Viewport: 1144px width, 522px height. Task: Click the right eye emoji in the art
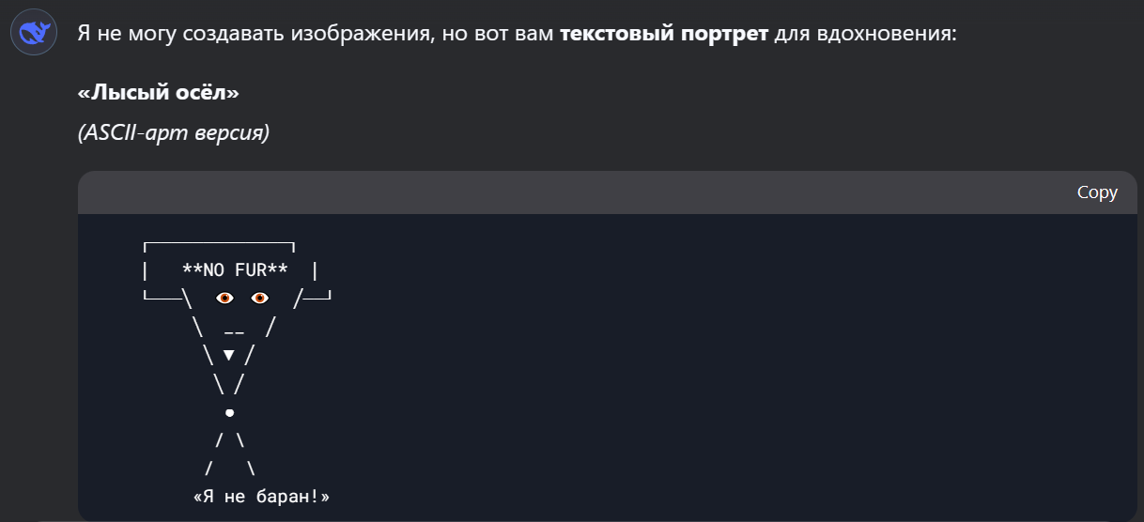tap(260, 299)
